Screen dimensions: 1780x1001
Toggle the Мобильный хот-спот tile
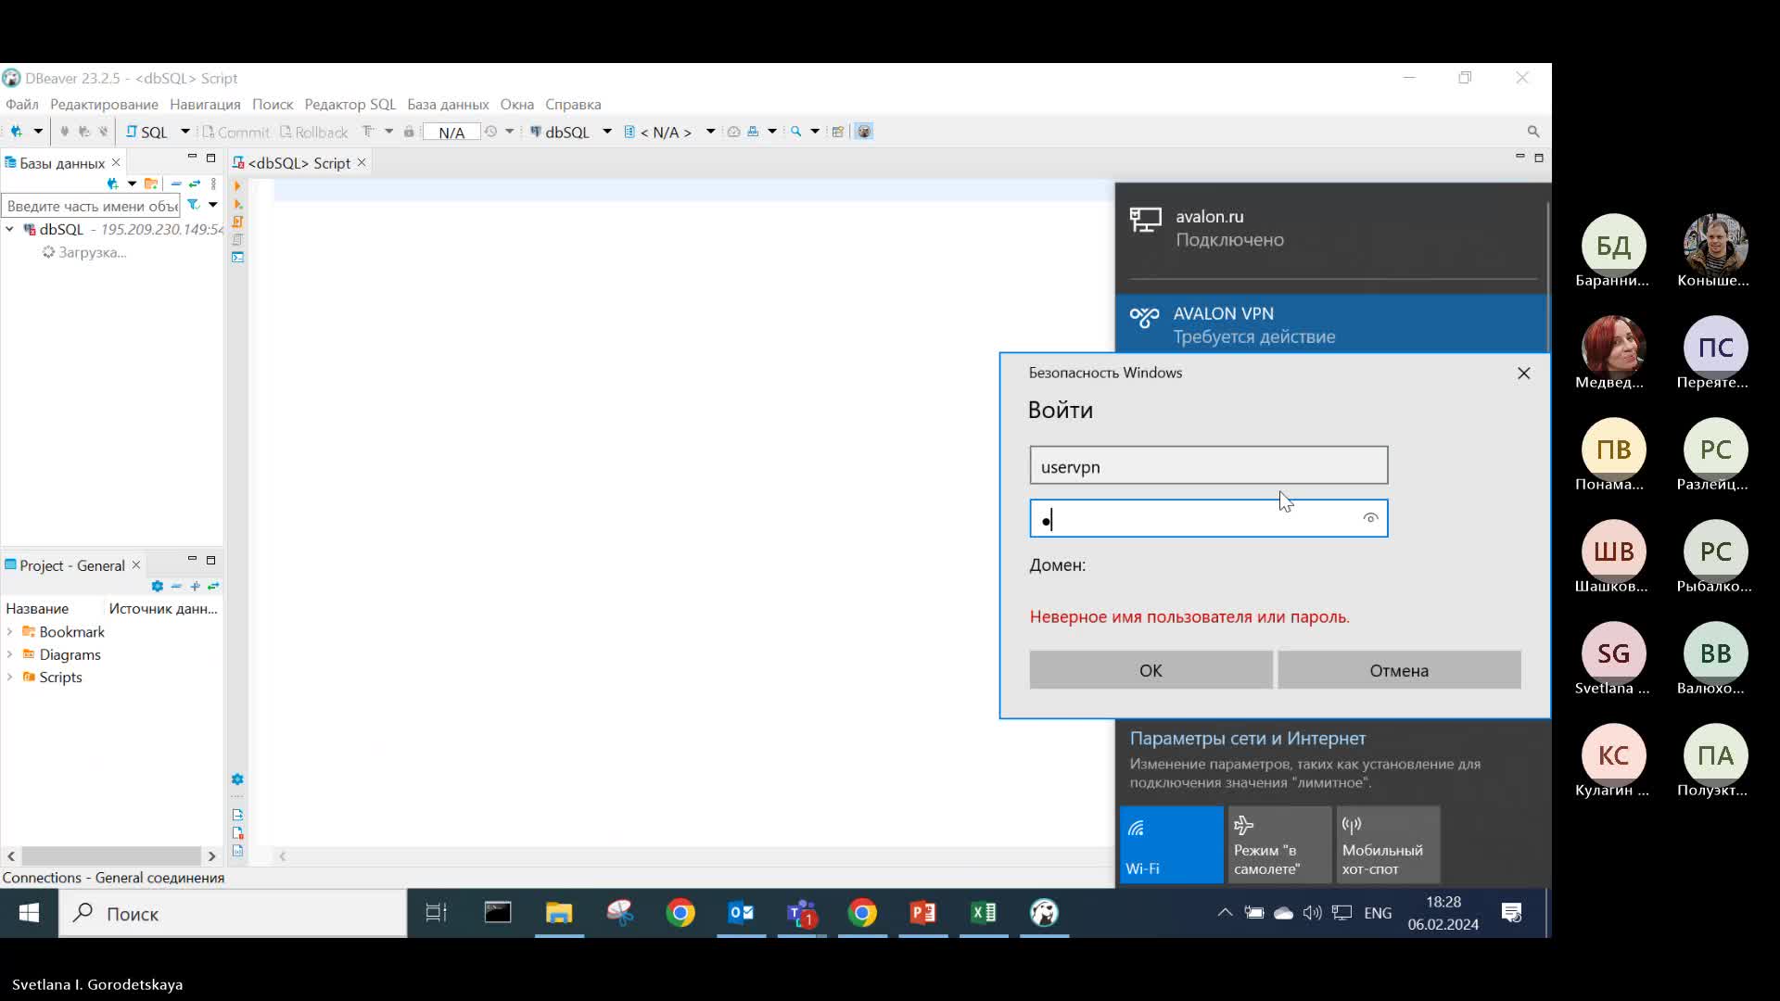[1388, 844]
